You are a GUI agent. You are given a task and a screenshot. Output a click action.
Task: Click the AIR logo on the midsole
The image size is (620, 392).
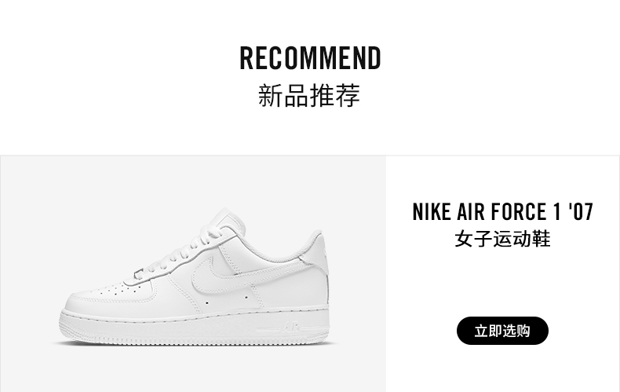click(x=290, y=328)
